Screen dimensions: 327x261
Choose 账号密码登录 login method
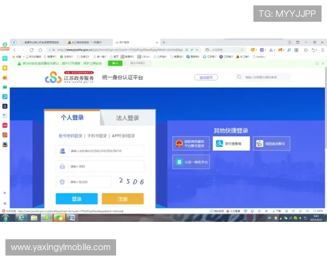70,136
